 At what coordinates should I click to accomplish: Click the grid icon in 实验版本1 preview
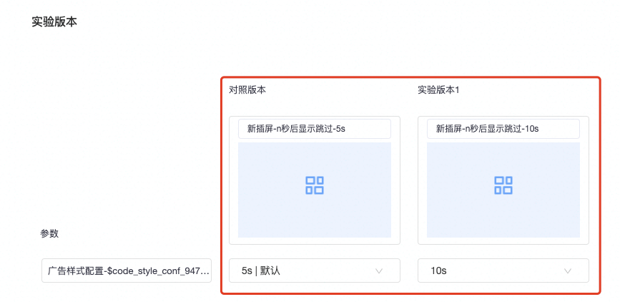tap(503, 185)
